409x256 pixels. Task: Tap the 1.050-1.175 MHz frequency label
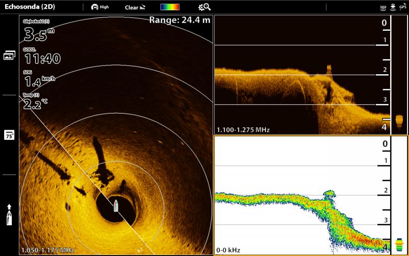coord(48,250)
